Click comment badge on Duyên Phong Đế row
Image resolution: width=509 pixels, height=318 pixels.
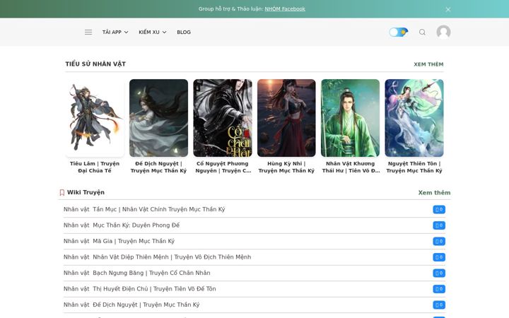coord(439,225)
